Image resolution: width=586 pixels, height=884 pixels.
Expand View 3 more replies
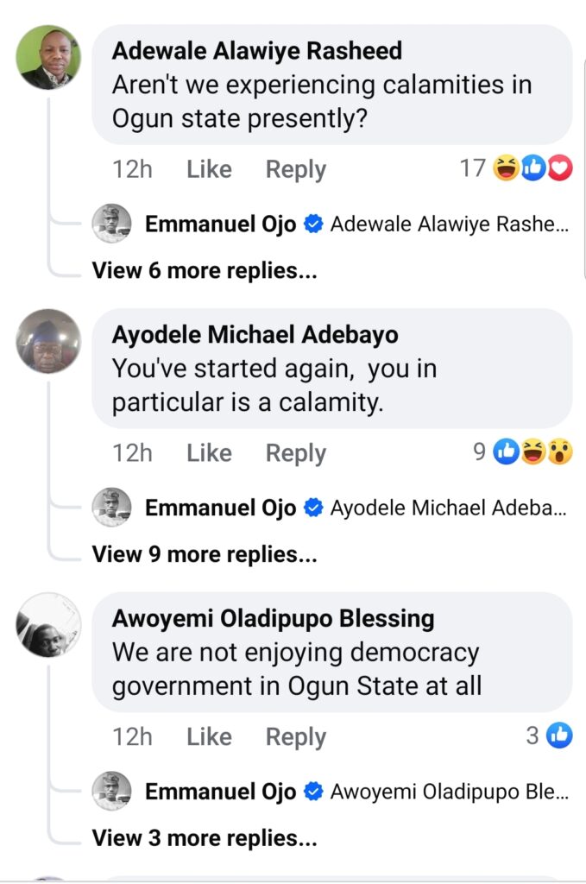click(x=205, y=837)
